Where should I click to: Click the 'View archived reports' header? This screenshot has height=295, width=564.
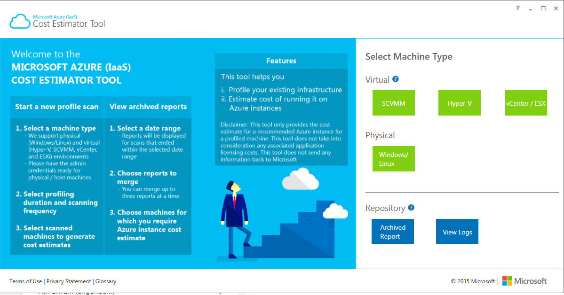[148, 107]
